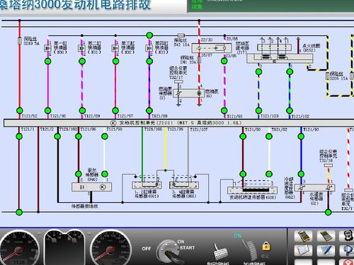354x265 pixels.
Task: Click the twin-needle fuel and temperature gauge
Action: (x=64, y=247)
